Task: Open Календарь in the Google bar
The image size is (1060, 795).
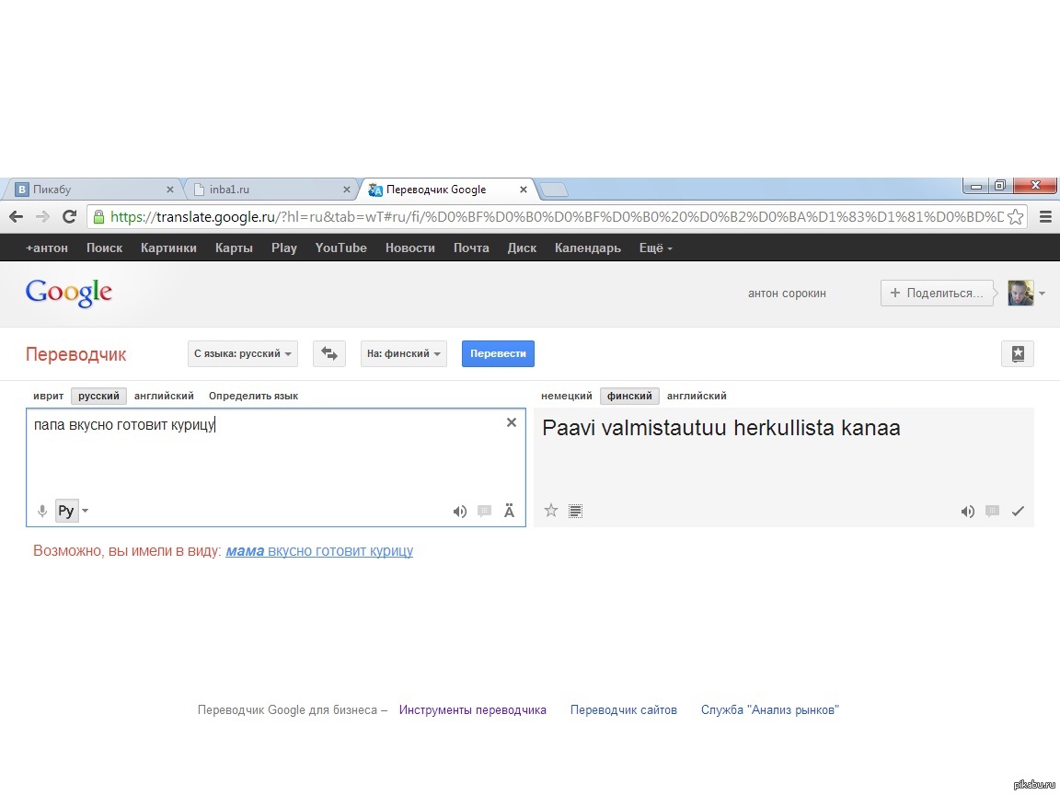Action: (x=587, y=248)
